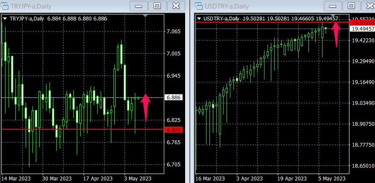Click the 6.945 price scale value
Viewport: 375px width, 183px height.
(174, 76)
